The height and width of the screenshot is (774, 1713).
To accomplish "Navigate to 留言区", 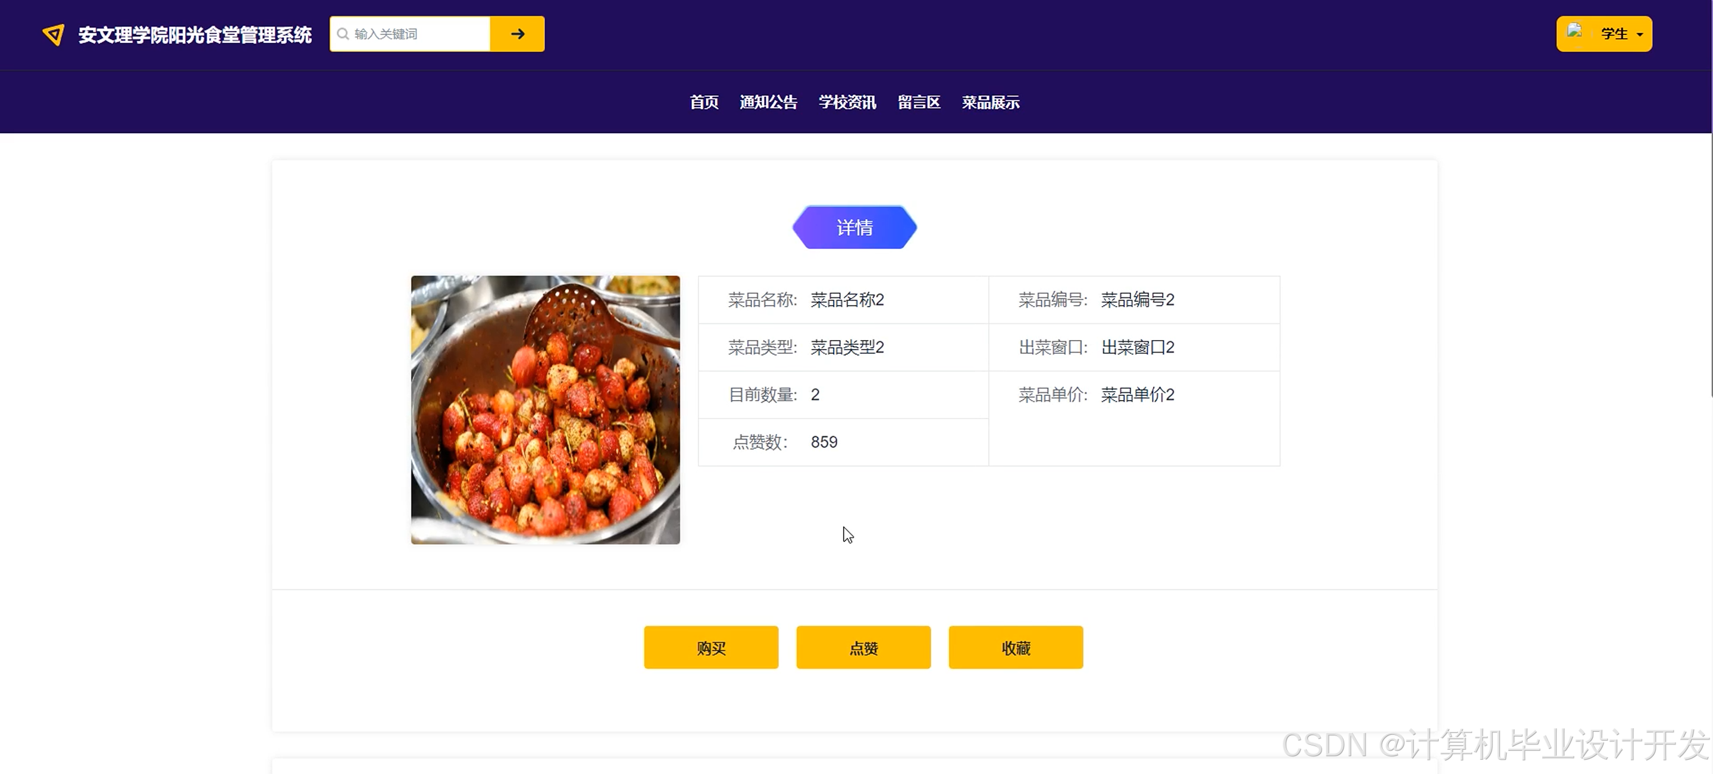I will pos(918,102).
